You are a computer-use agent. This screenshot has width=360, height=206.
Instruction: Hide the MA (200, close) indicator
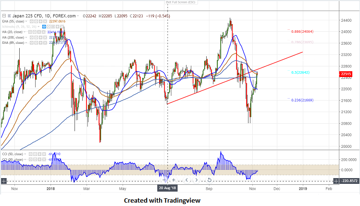click(x=32, y=38)
